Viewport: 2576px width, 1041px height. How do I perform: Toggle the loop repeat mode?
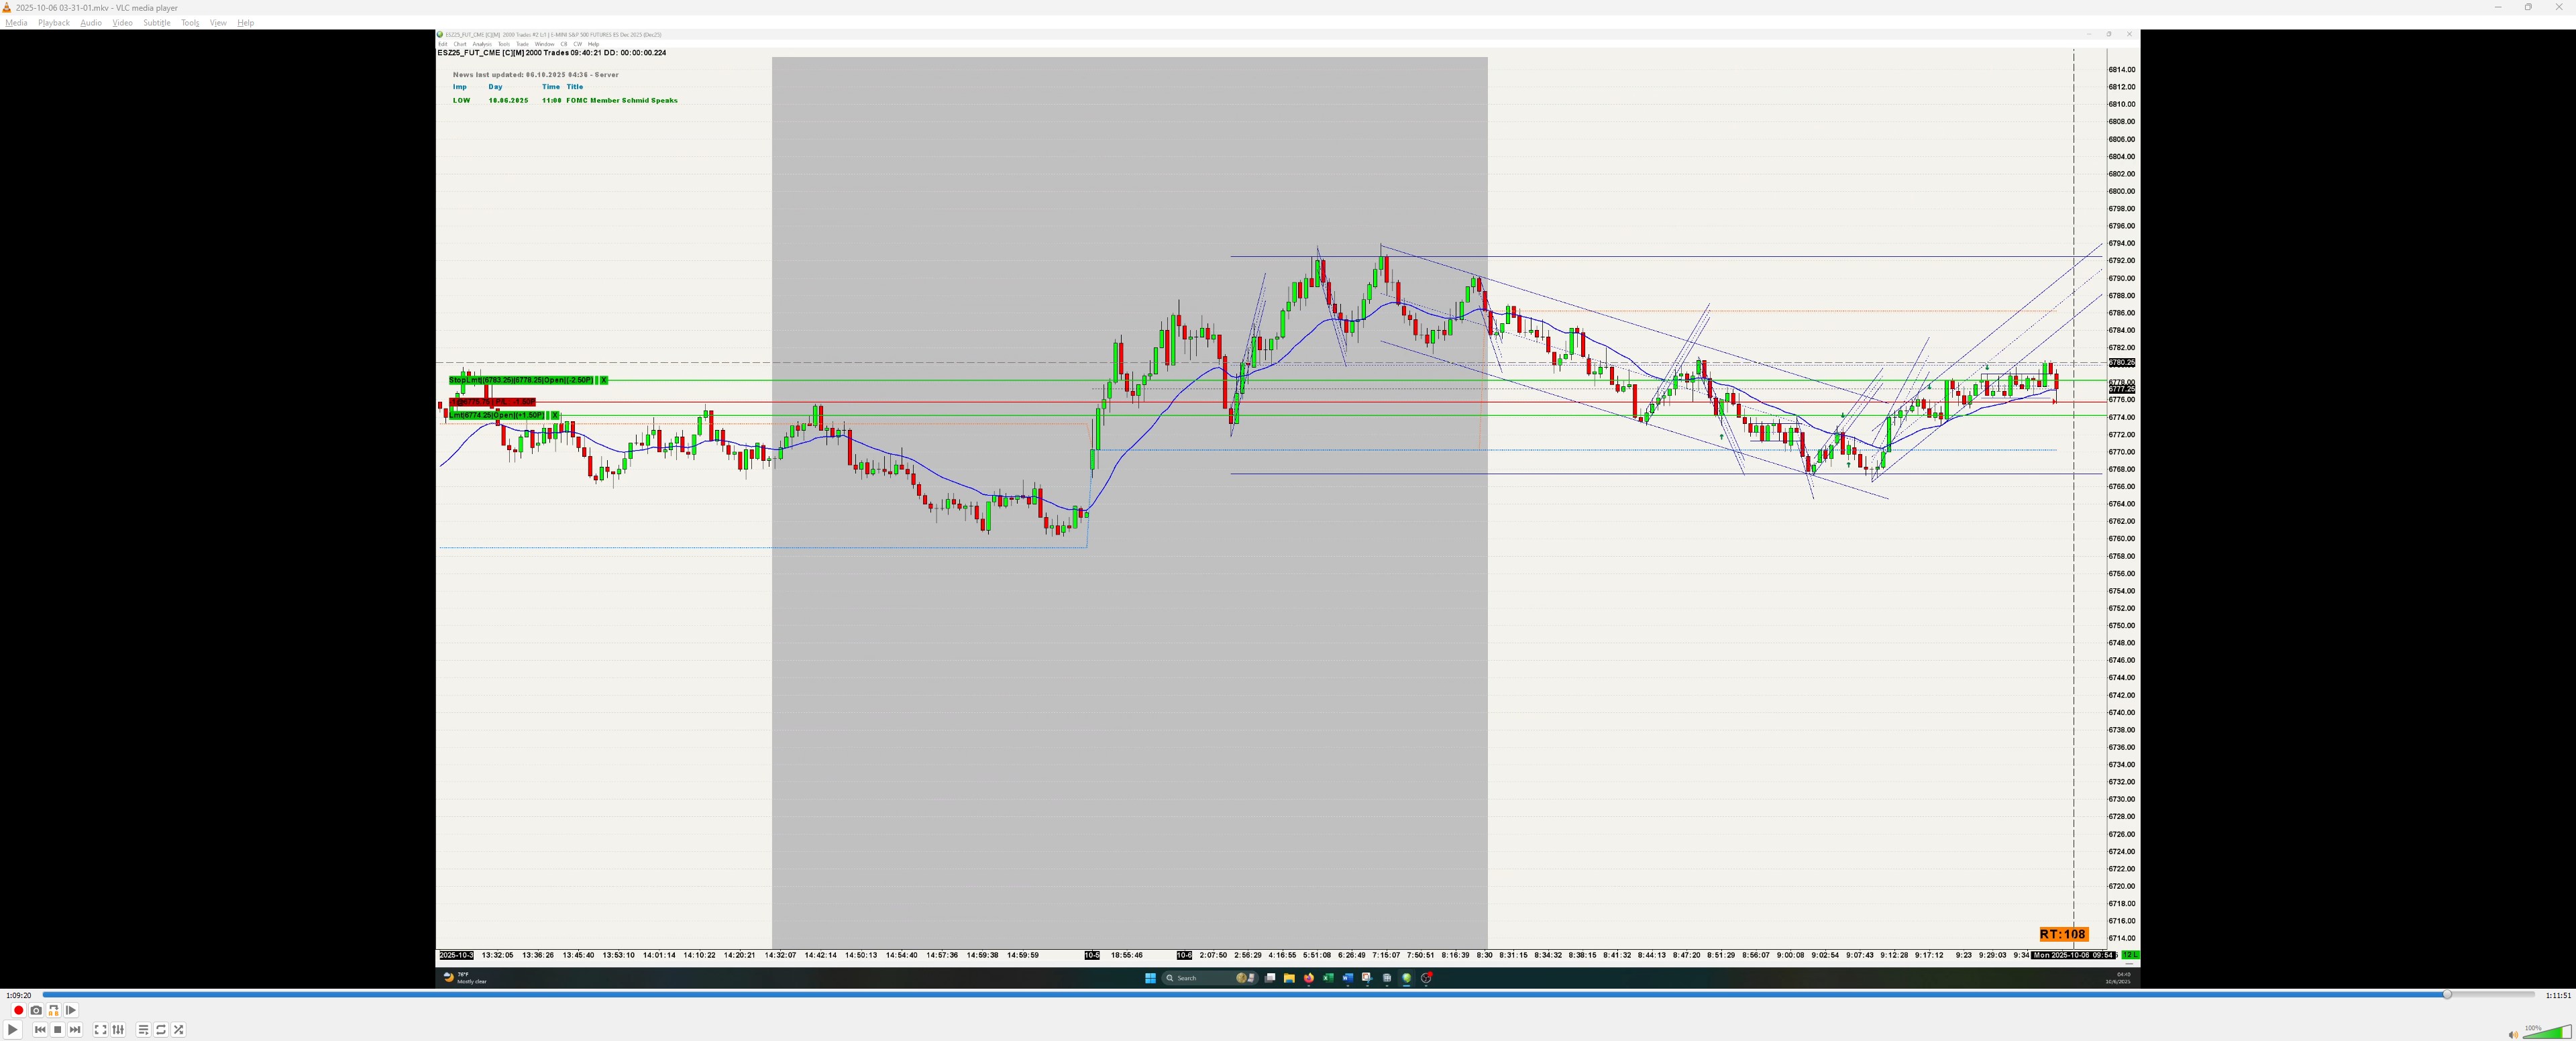161,1029
